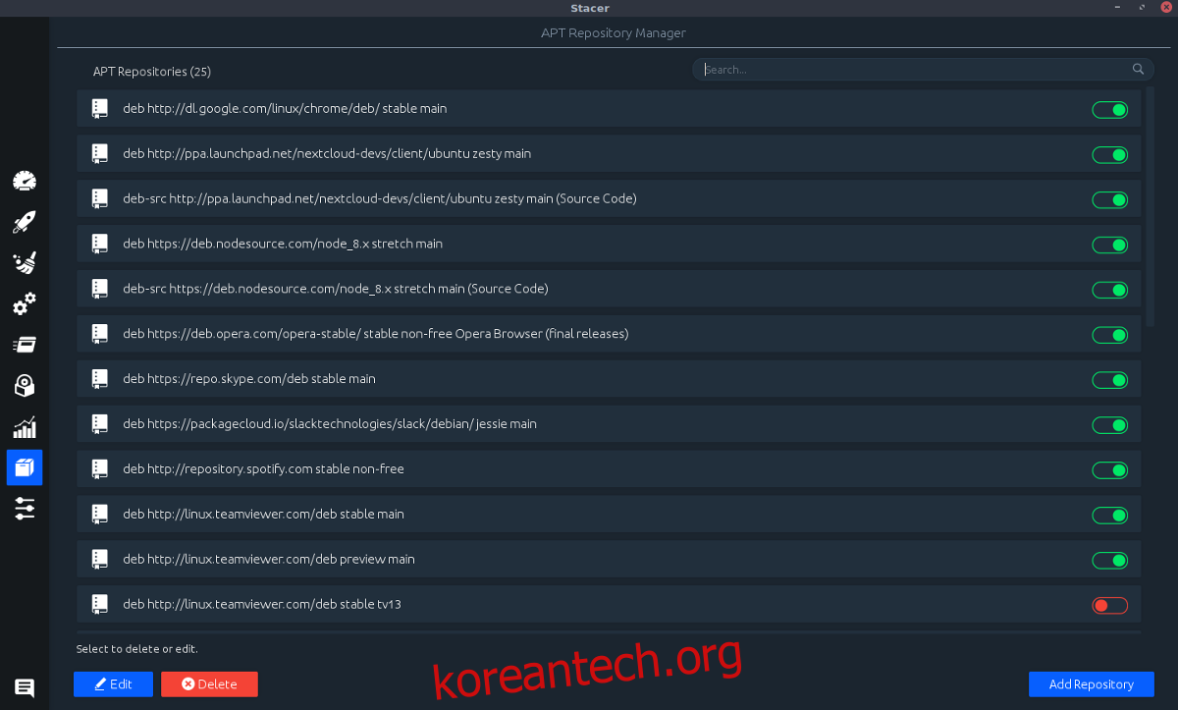Toggle teamviewer deb preview main repository
Image resolution: width=1178 pixels, height=710 pixels.
(1110, 561)
